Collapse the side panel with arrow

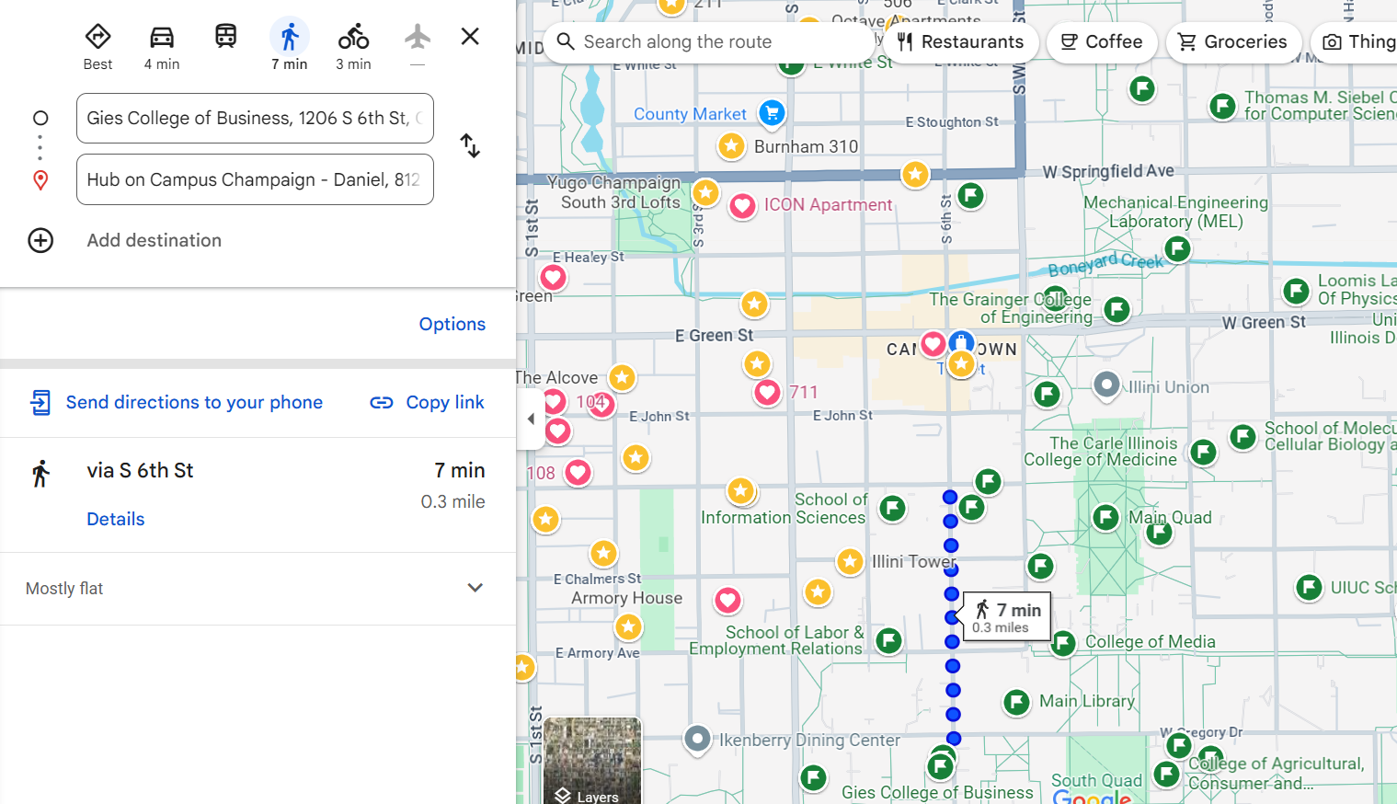point(531,419)
